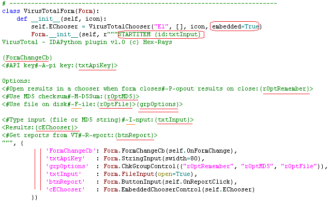Viewport: 330px width, 209px height.
Task: Click '#Get reports from VT#' hint text
Action: tap(43, 135)
